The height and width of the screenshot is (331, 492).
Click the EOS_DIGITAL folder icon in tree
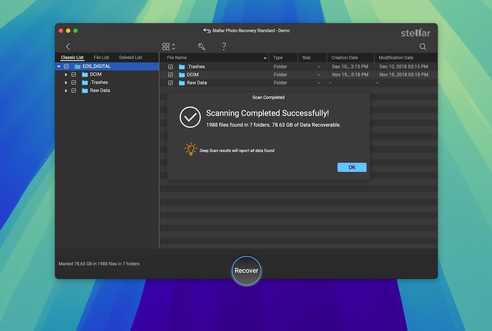click(x=77, y=66)
